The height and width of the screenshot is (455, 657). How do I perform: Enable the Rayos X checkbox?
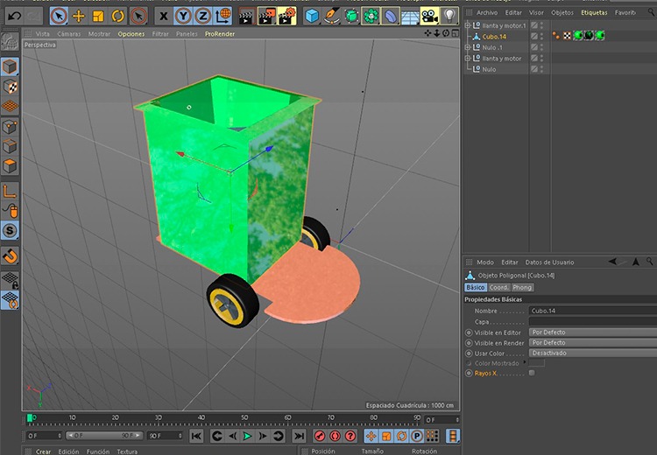pos(532,374)
